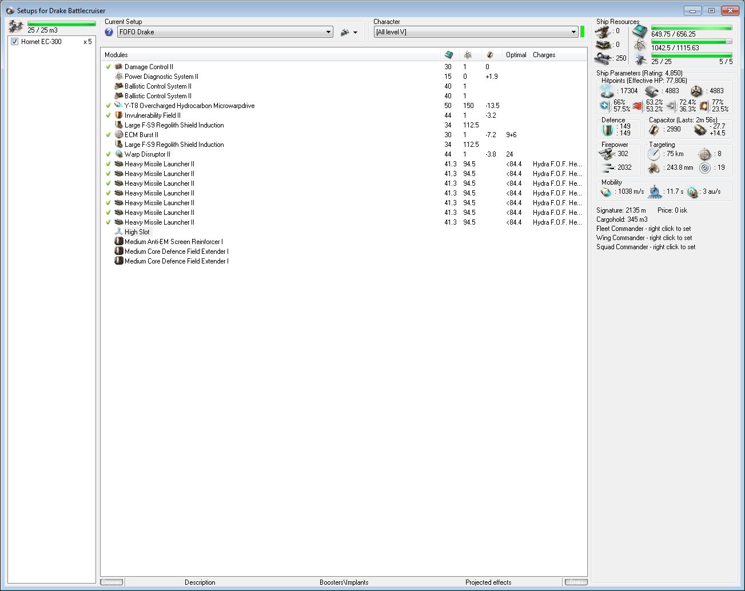745x591 pixels.
Task: Open the Drones tab at bottom left
Action: click(x=111, y=582)
